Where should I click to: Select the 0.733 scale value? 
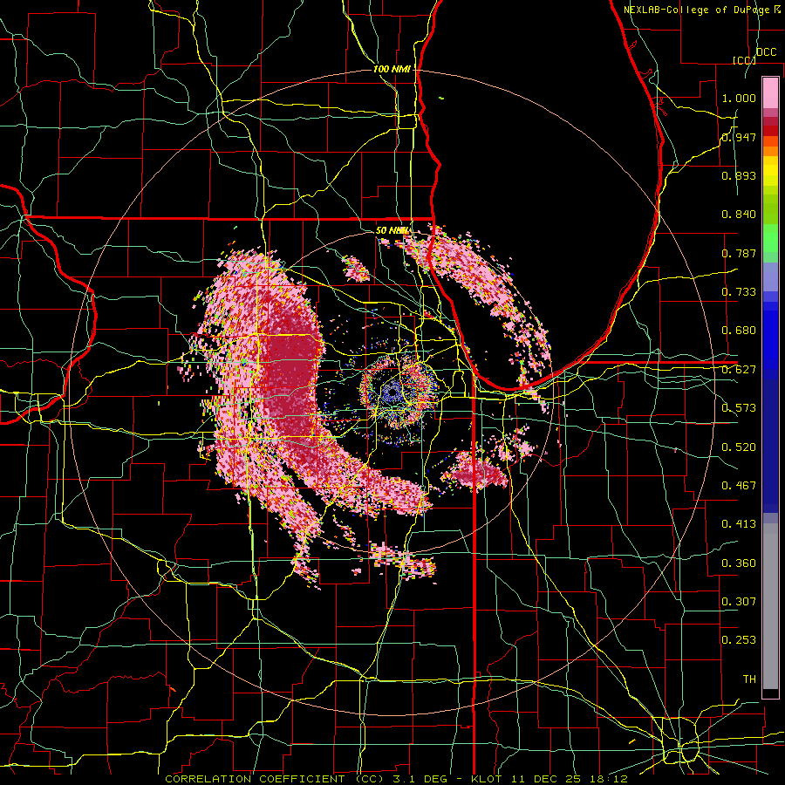(x=739, y=292)
